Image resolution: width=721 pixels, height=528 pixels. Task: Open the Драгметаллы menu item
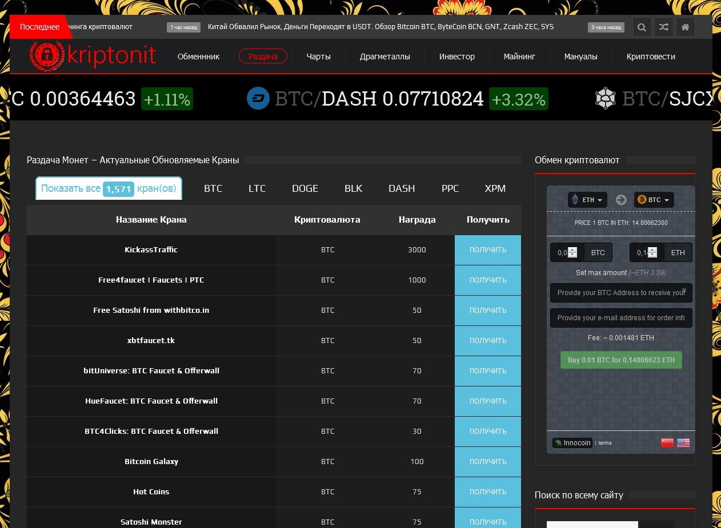point(384,57)
